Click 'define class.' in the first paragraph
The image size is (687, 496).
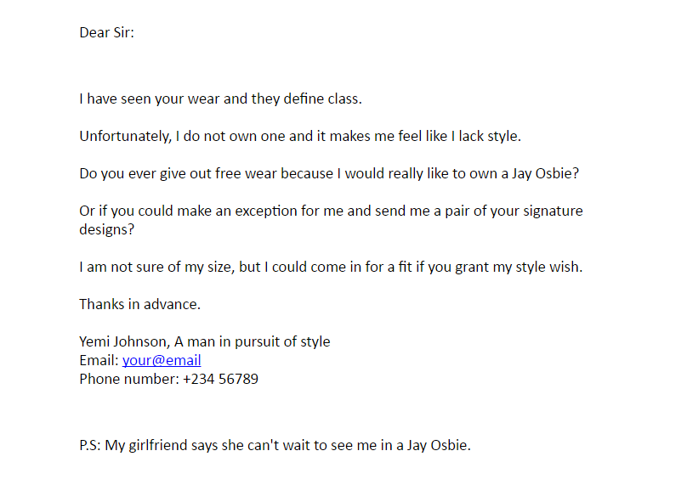pyautogui.click(x=322, y=99)
